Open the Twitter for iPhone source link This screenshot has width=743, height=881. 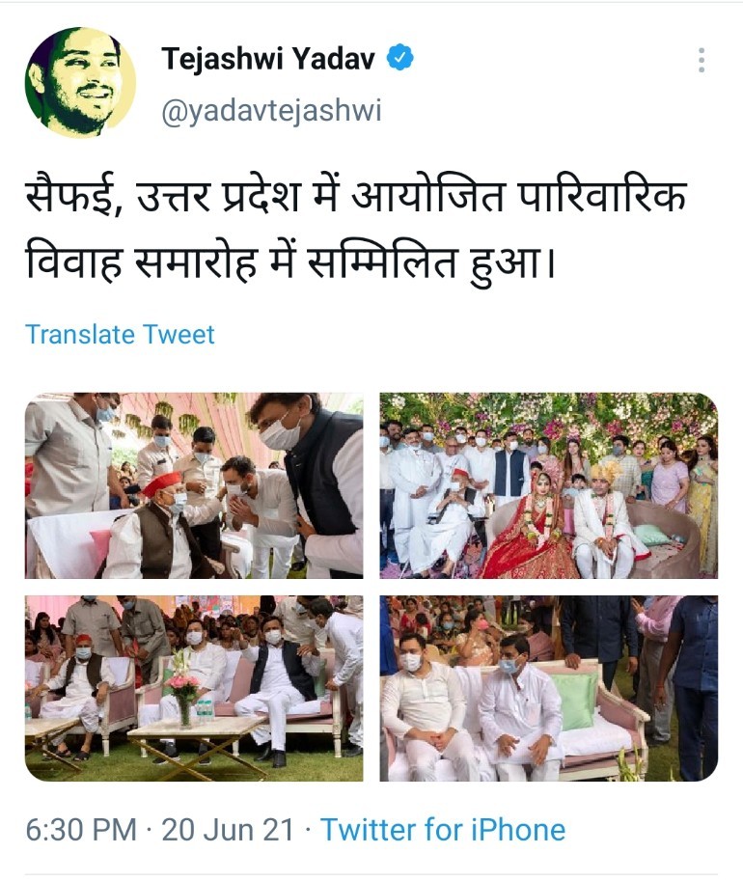click(x=443, y=830)
